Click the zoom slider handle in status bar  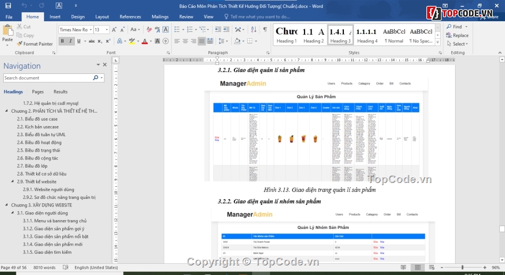pos(462,267)
